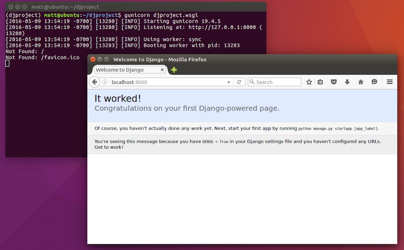
Task: Click the search magnifier engine dropdown
Action: (252, 82)
